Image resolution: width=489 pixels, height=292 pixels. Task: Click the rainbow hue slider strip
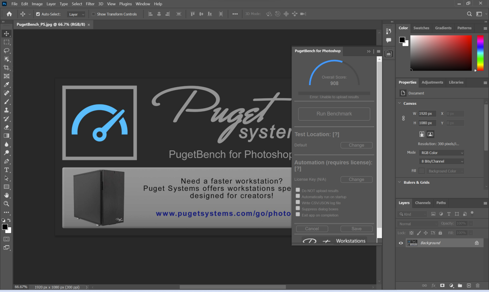(480, 53)
